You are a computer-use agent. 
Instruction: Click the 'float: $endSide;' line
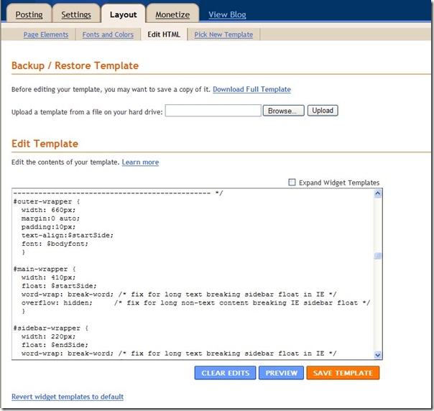point(55,345)
